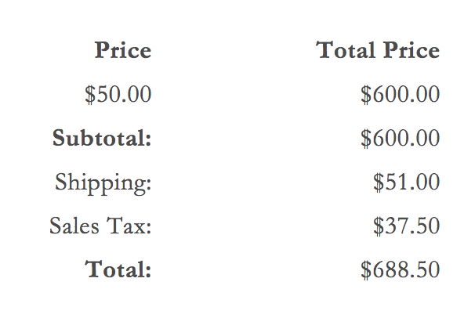Screen dimensions: 464x318
Task: Click the dollar sign of $688.50
Action: (366, 269)
